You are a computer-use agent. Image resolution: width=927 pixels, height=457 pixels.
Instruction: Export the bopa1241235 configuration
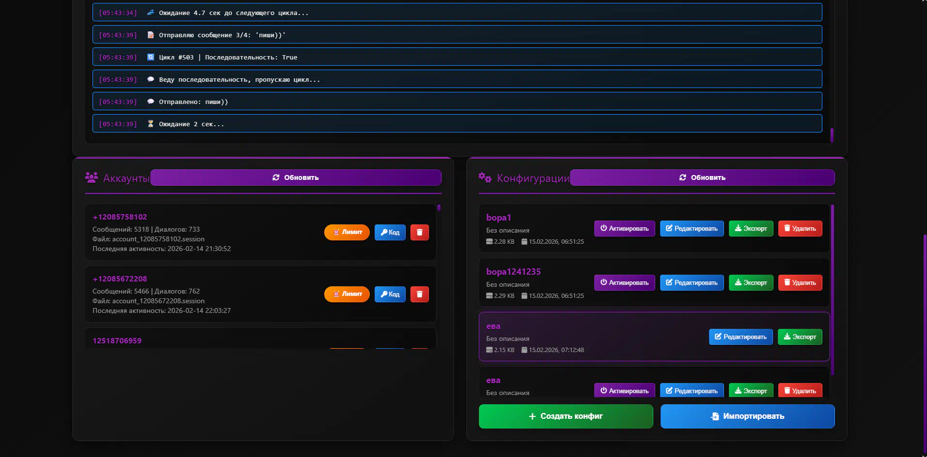(751, 283)
